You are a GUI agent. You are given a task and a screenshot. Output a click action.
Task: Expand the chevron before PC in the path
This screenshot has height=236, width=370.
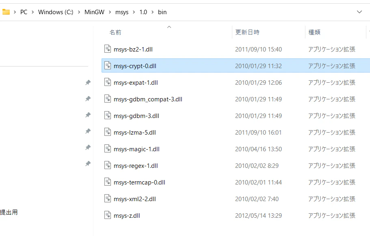(15, 12)
